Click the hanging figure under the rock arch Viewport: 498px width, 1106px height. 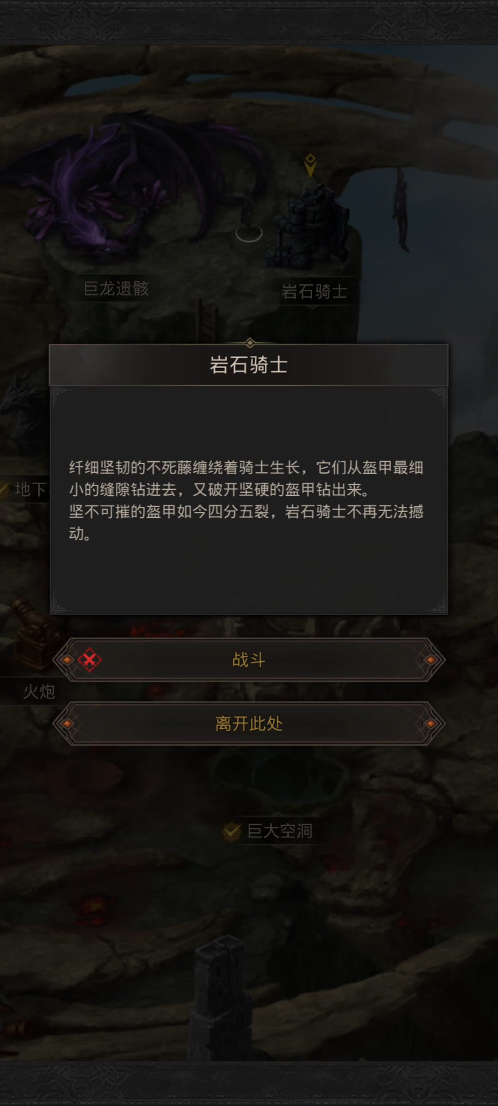pos(400,210)
